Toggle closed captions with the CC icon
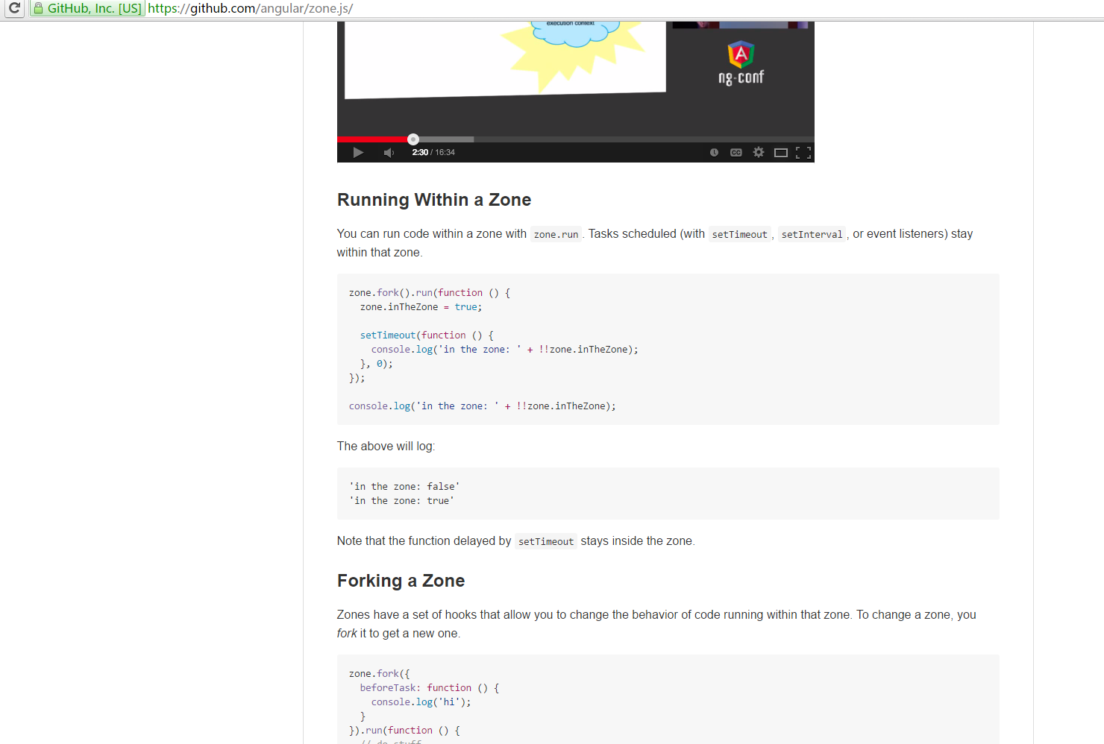Image resolution: width=1104 pixels, height=744 pixels. coord(736,152)
